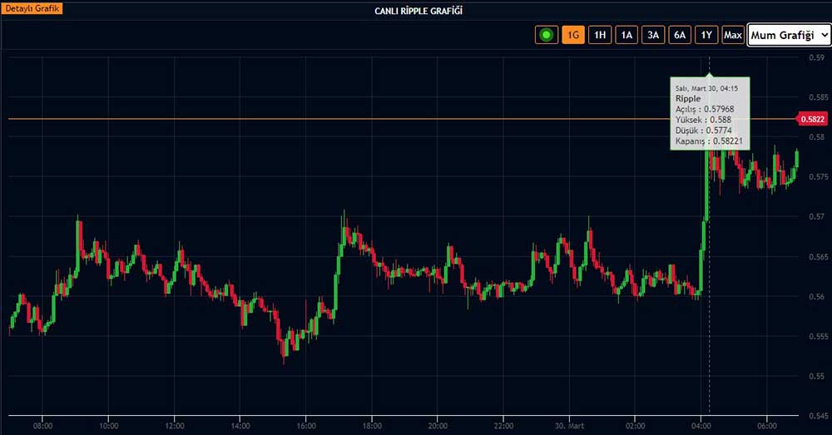The image size is (832, 435).
Task: Click the Açılış : 0.57968 tooltip value
Action: [705, 109]
